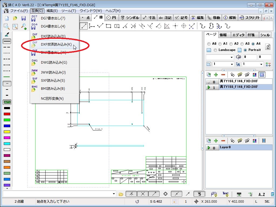Toggle the AUTO color button
This screenshot has width=276, height=207.
click(x=7, y=102)
